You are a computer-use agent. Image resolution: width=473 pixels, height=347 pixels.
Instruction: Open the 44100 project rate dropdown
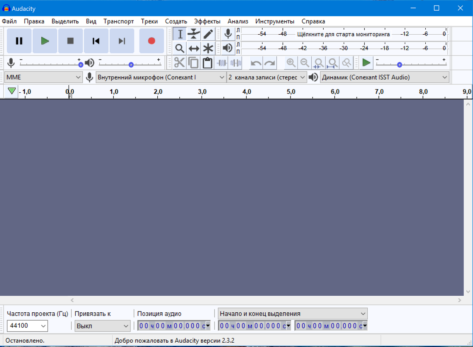click(27, 326)
